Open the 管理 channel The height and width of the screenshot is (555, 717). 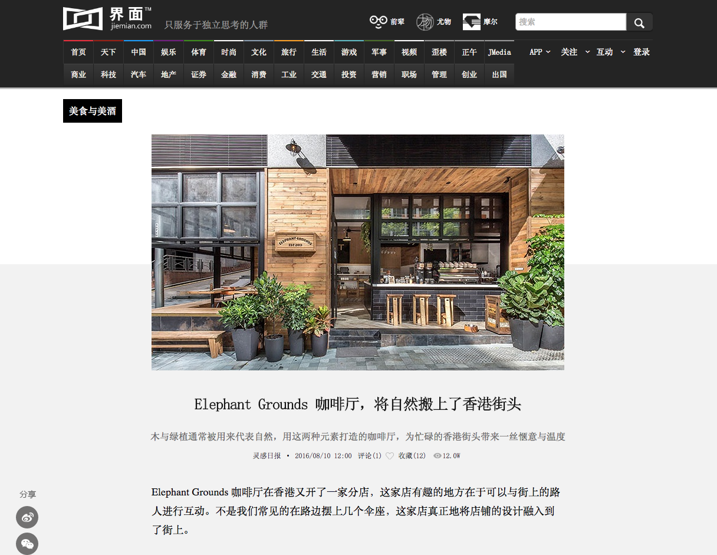[x=439, y=74]
